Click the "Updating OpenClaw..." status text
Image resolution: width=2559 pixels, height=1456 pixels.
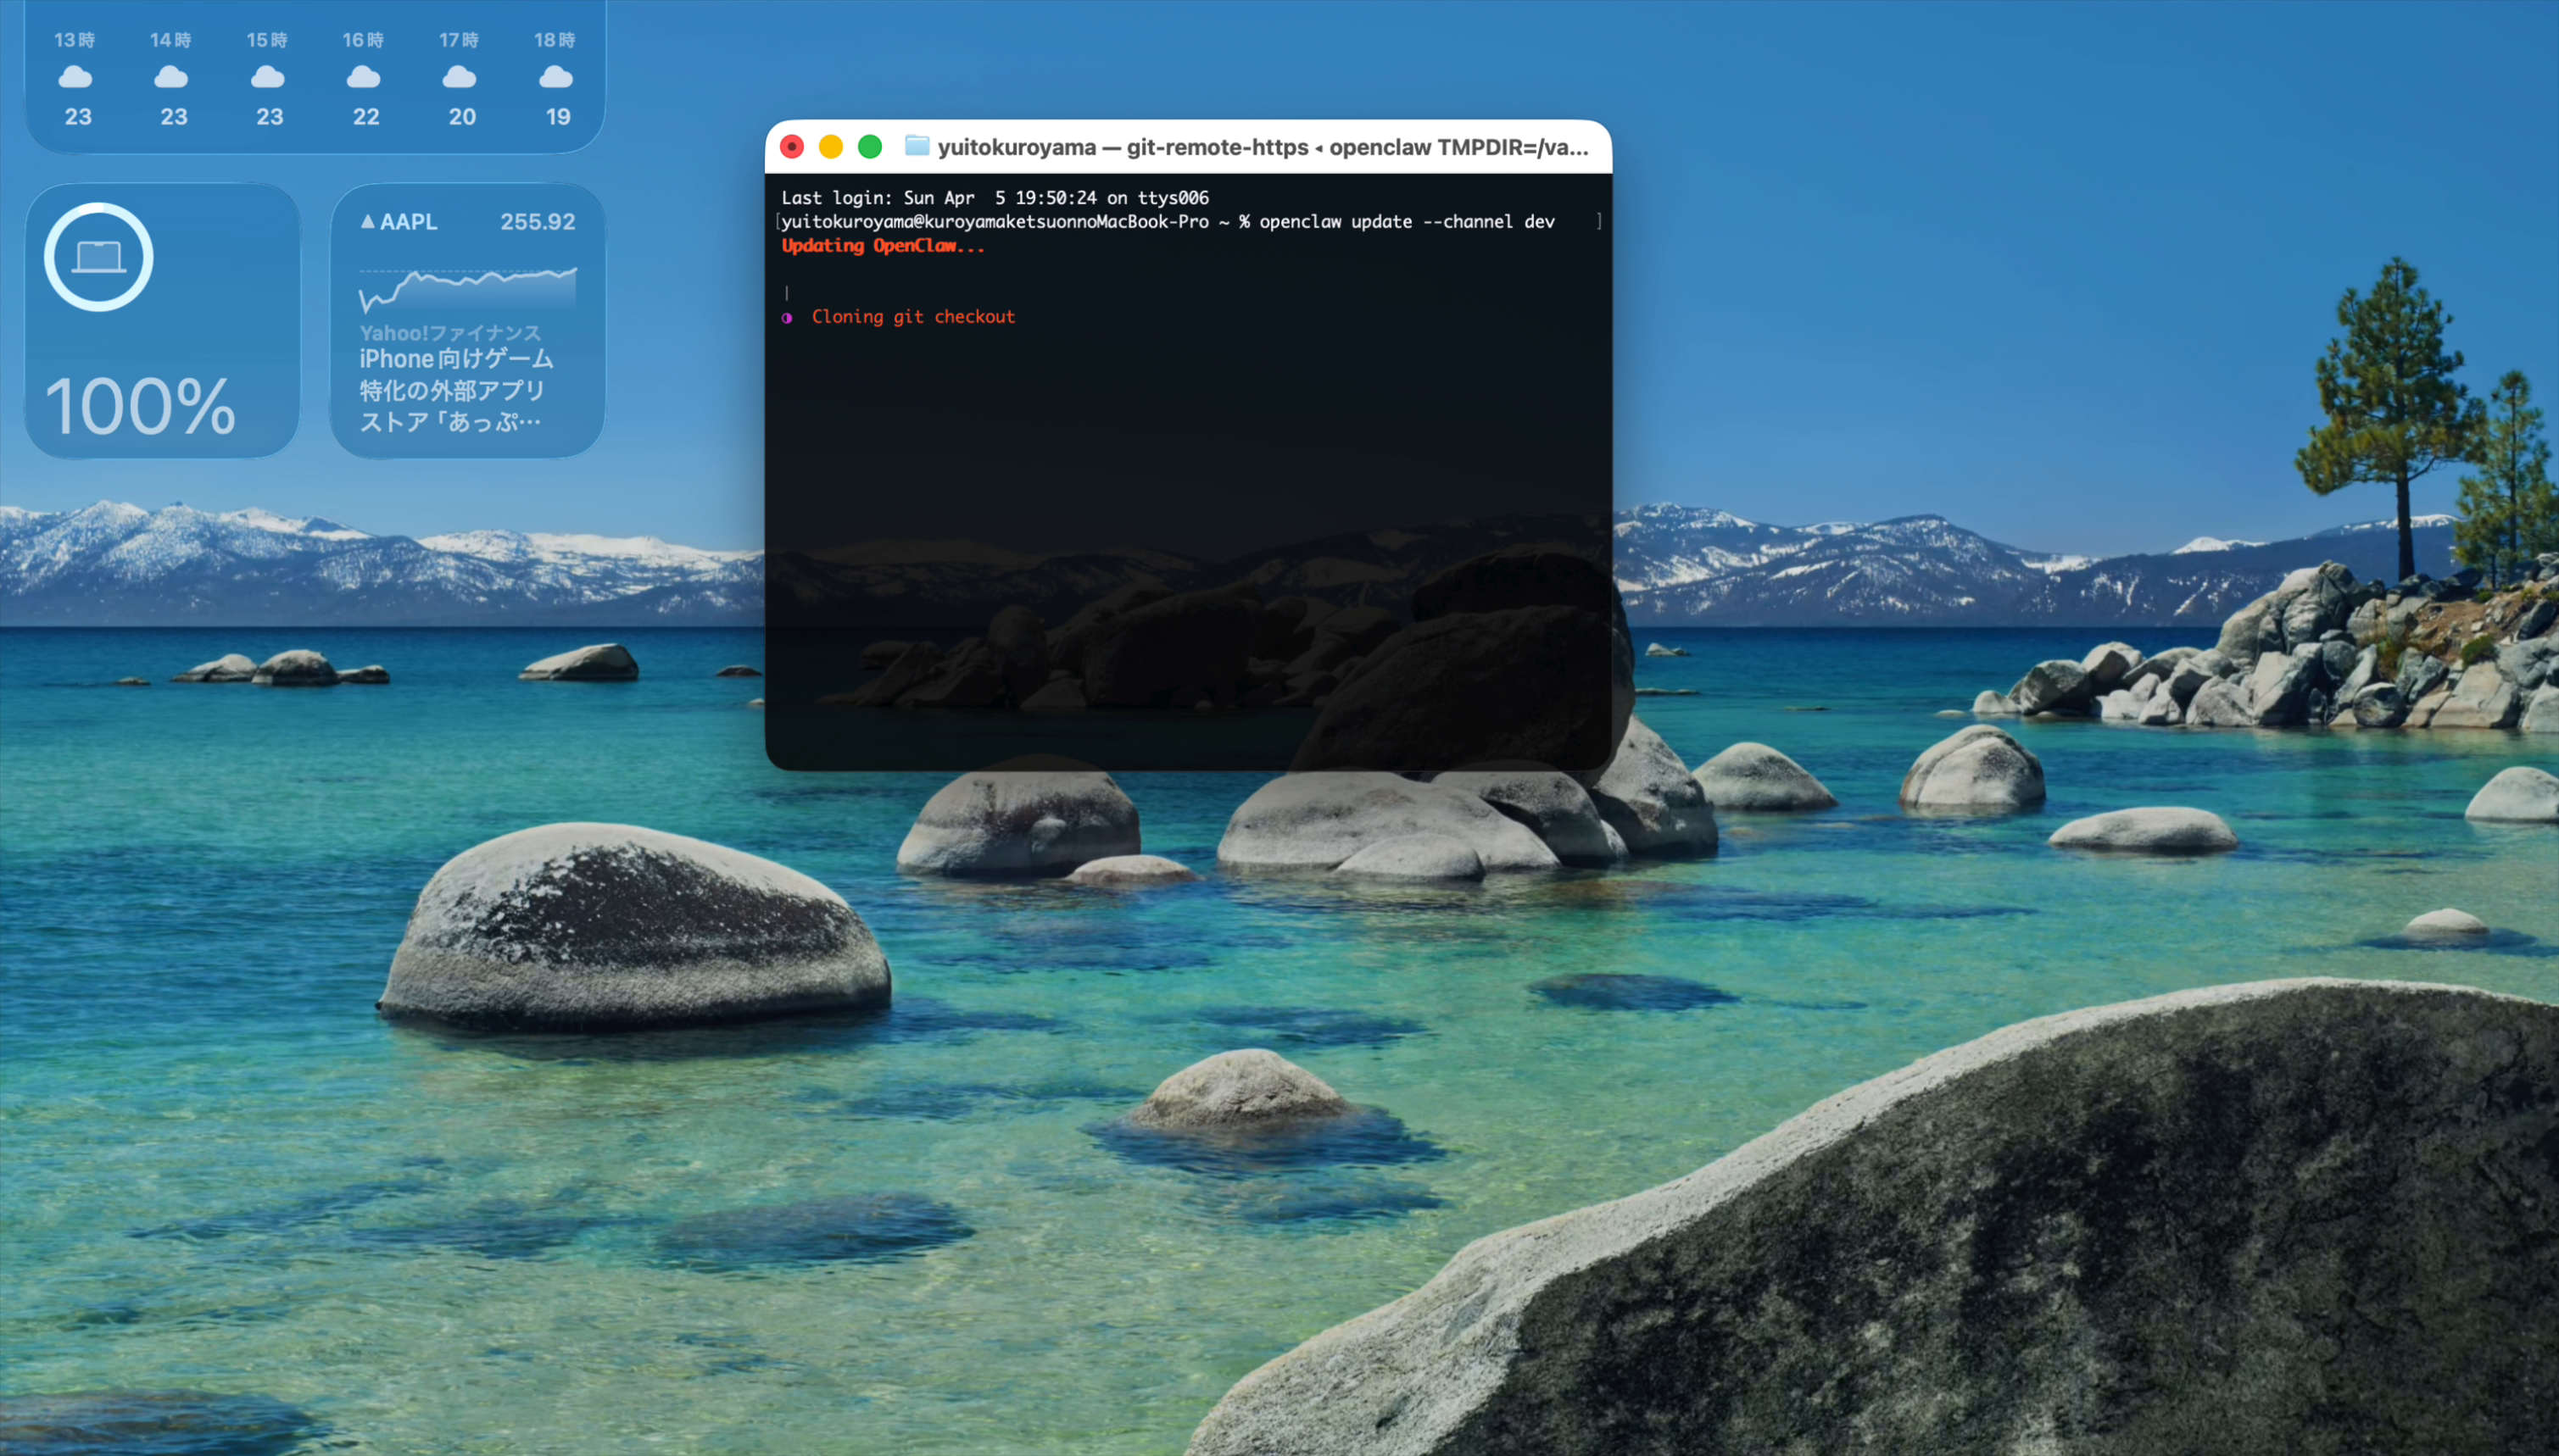point(883,246)
